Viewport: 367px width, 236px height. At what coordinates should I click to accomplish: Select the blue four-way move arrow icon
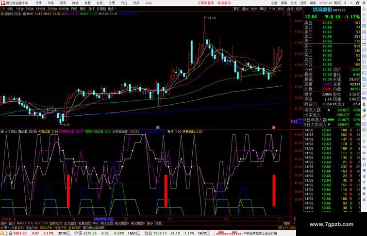(x=364, y=110)
